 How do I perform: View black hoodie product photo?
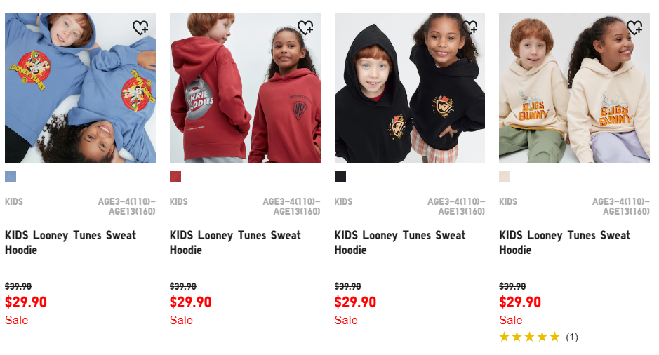tap(410, 88)
